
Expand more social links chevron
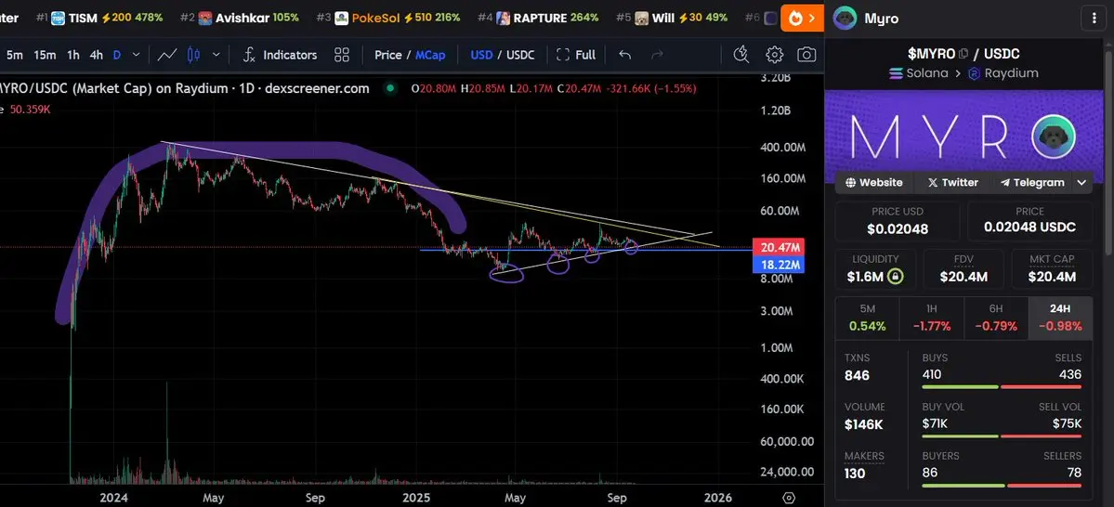coord(1082,183)
